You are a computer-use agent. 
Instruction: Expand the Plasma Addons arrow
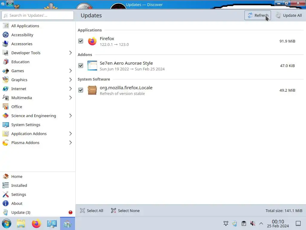tap(71, 143)
